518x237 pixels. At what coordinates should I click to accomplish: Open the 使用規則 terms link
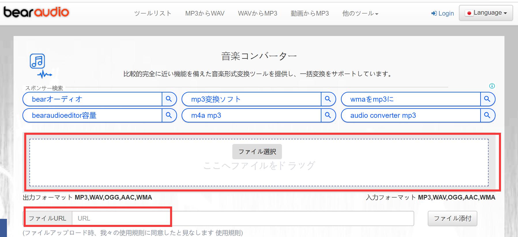228,233
